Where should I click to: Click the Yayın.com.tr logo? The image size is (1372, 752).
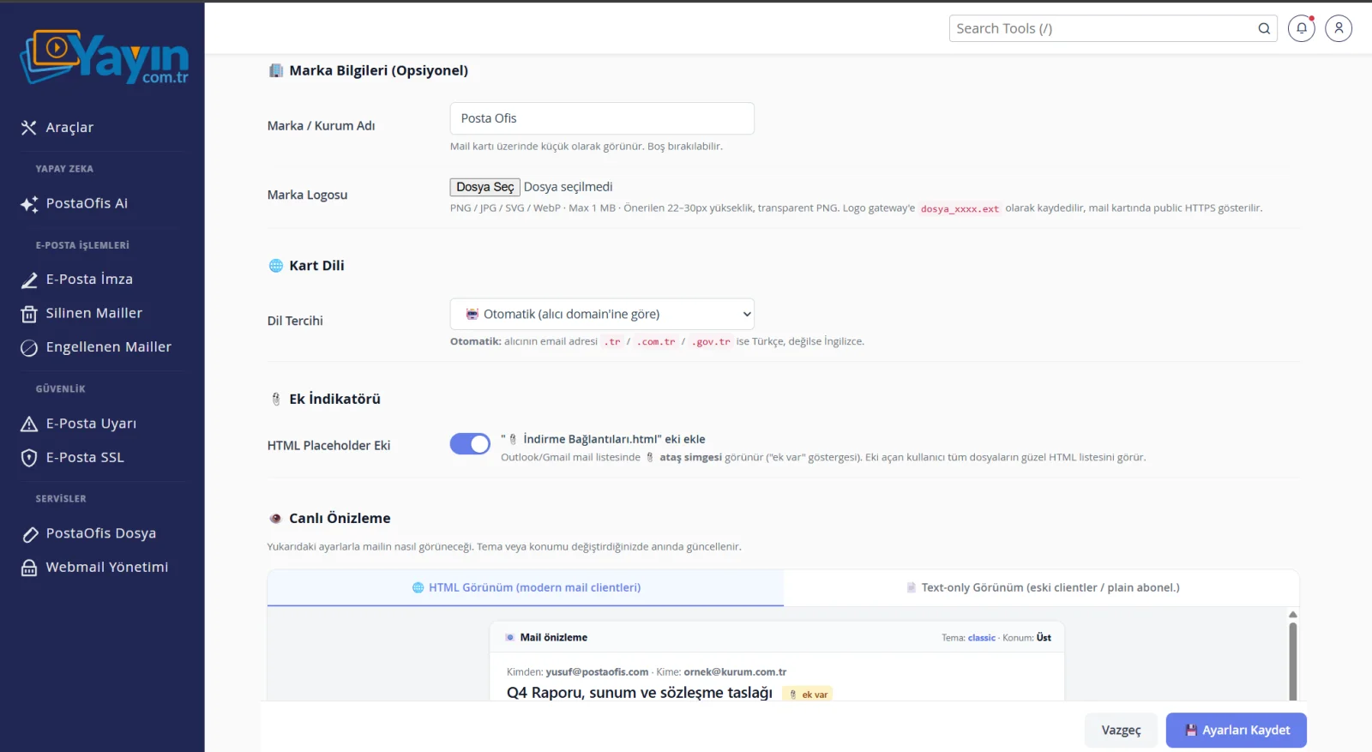[104, 57]
